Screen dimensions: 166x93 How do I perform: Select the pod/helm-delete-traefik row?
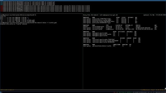click(x=110, y=20)
